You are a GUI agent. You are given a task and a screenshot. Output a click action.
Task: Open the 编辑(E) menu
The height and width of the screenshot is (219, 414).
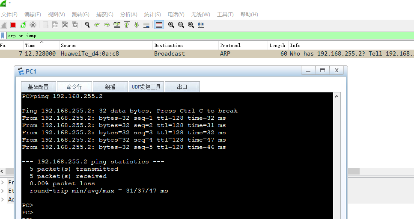click(33, 15)
